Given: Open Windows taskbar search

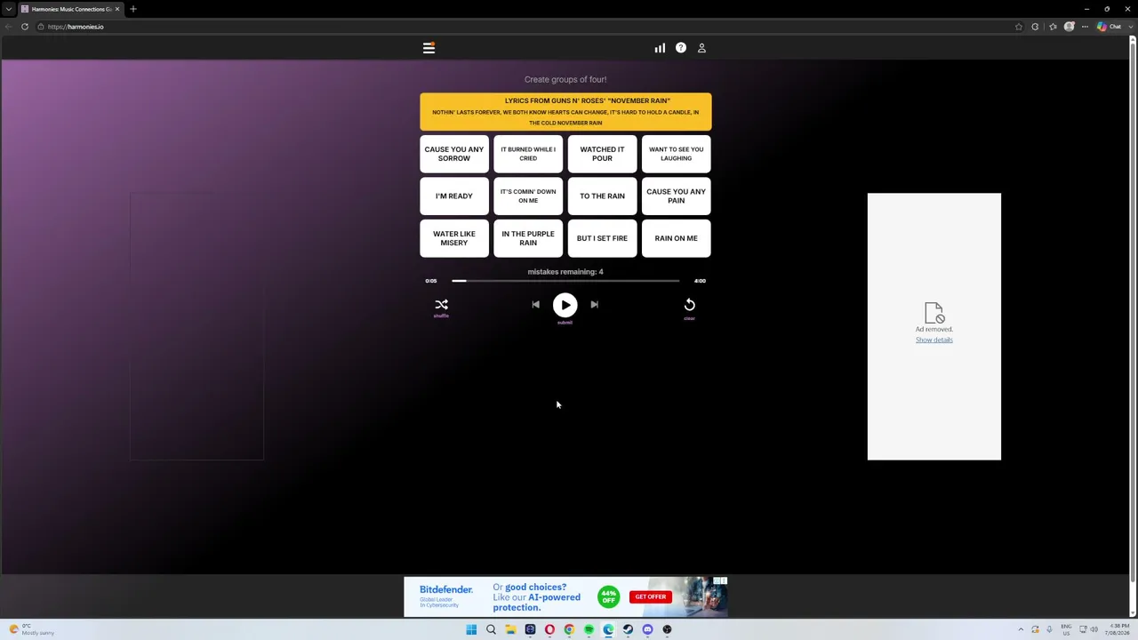Looking at the screenshot, I should [491, 629].
